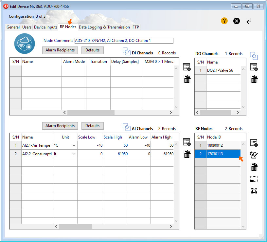Click left arrow of DI Channels scrollbar
Viewport: 267px width, 242px height.
64,112
